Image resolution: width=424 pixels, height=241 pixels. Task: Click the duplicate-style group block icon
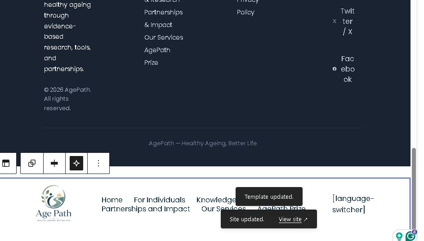tap(32, 163)
